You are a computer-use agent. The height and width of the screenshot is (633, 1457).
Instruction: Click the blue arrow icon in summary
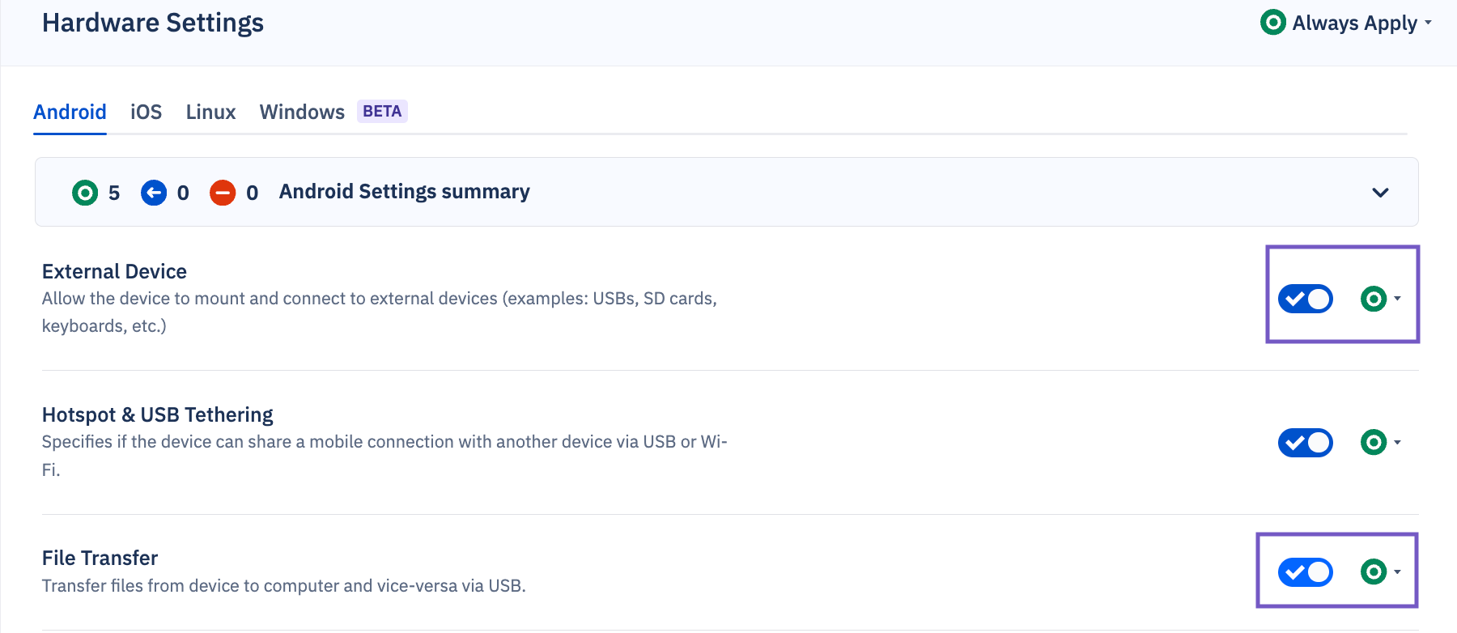click(x=154, y=193)
